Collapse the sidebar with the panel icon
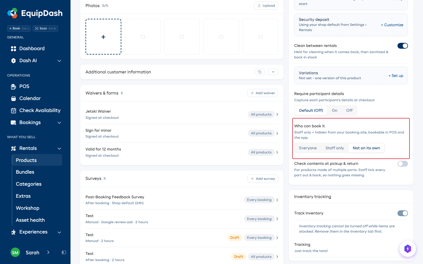The height and width of the screenshot is (264, 423). (x=64, y=253)
